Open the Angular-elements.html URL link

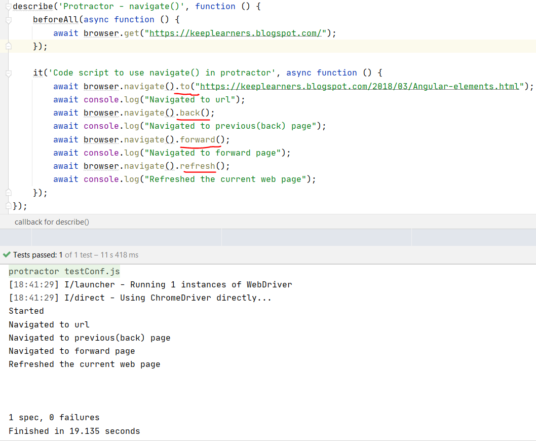[360, 86]
